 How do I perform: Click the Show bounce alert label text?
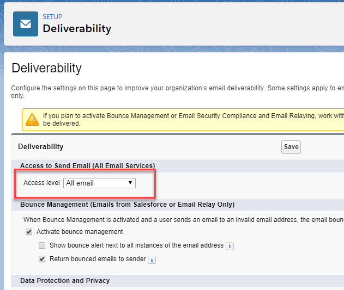click(136, 245)
